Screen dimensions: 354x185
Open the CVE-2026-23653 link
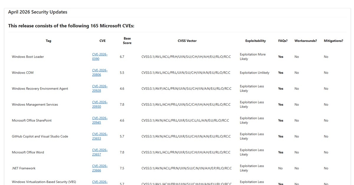(x=99, y=136)
